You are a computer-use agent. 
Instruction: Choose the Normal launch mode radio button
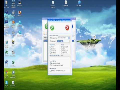pos(61,47)
